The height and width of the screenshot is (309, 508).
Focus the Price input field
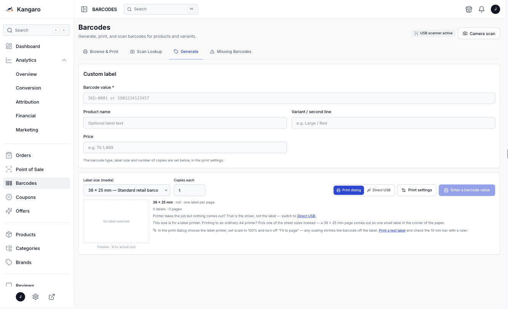185,147
